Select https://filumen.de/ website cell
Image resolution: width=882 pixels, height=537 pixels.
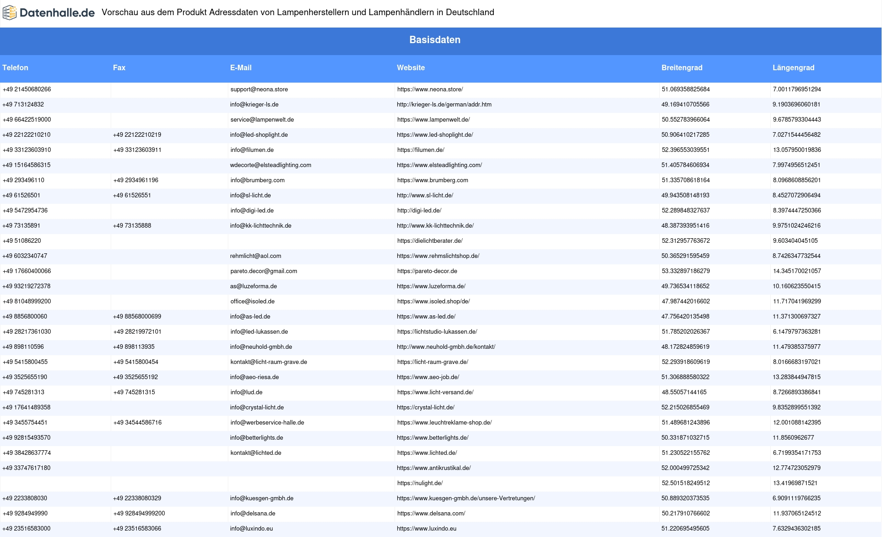[421, 150]
